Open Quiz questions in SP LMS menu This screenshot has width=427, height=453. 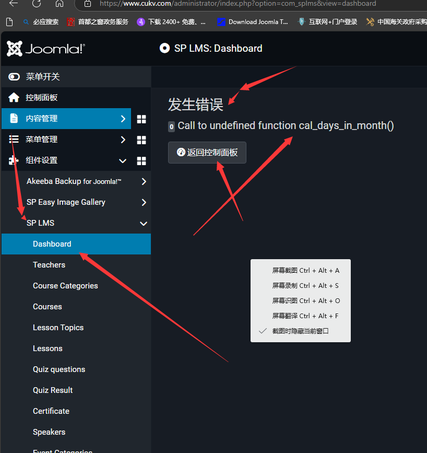(59, 369)
